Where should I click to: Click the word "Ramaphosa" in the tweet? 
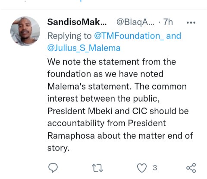pos(71,136)
